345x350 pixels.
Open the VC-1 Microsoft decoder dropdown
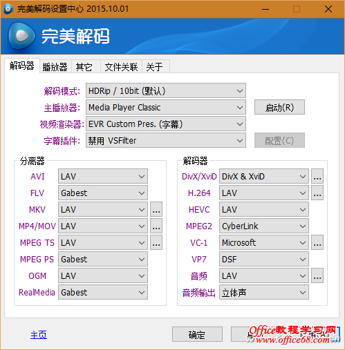pyautogui.click(x=264, y=242)
